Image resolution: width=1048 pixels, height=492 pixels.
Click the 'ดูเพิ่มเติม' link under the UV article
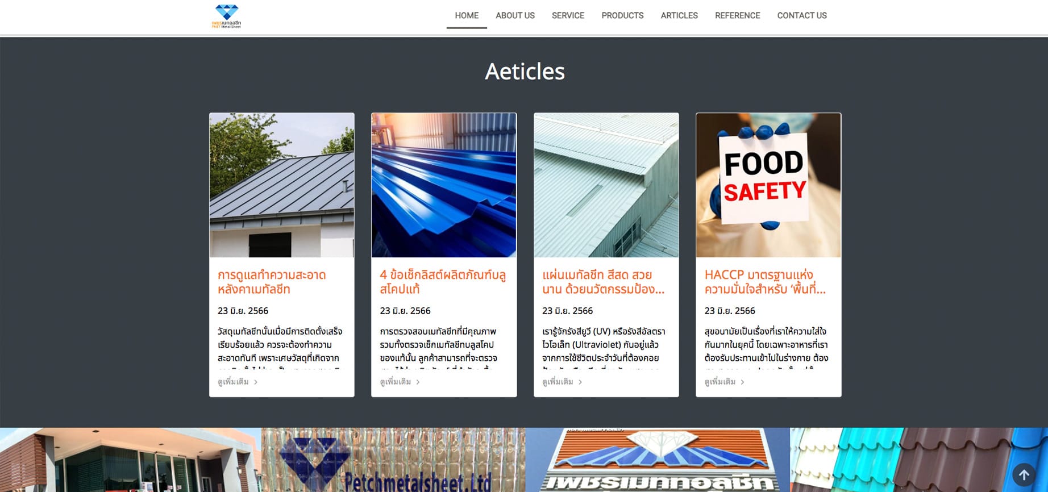click(x=558, y=382)
